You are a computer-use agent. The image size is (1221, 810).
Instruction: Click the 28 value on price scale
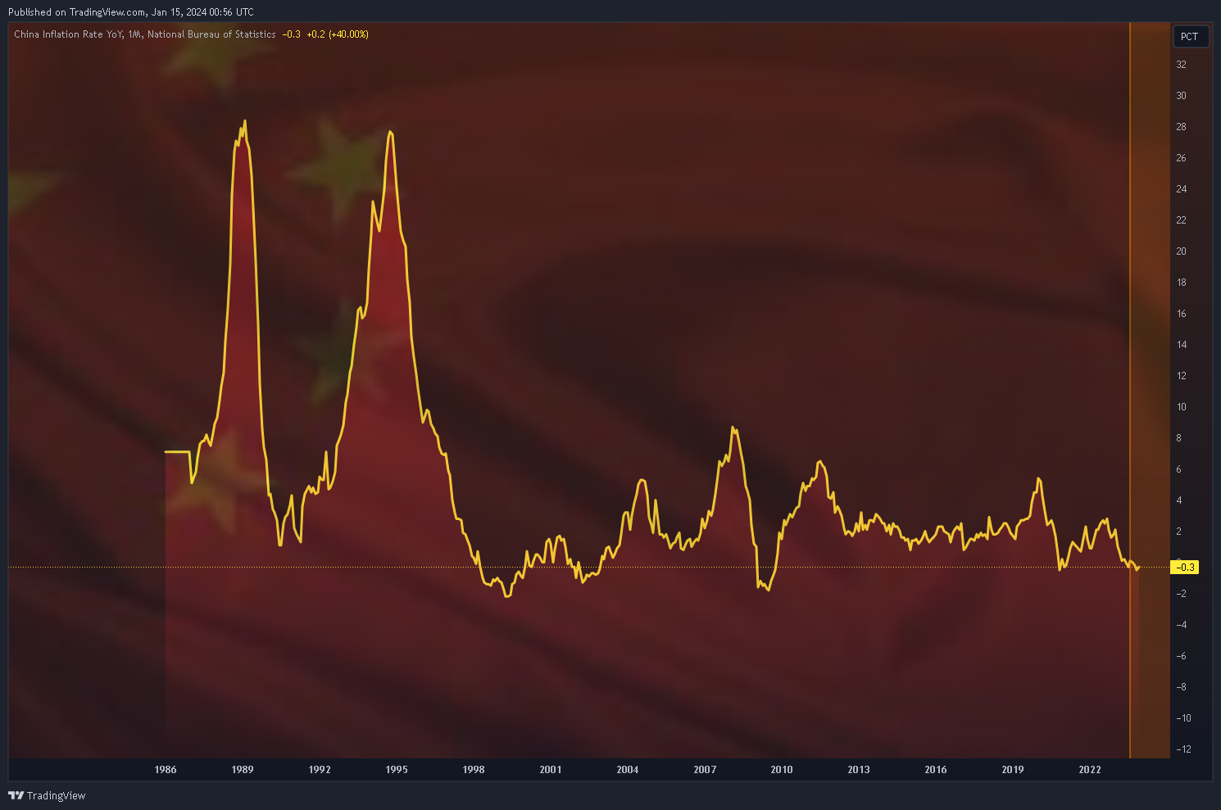[1181, 127]
